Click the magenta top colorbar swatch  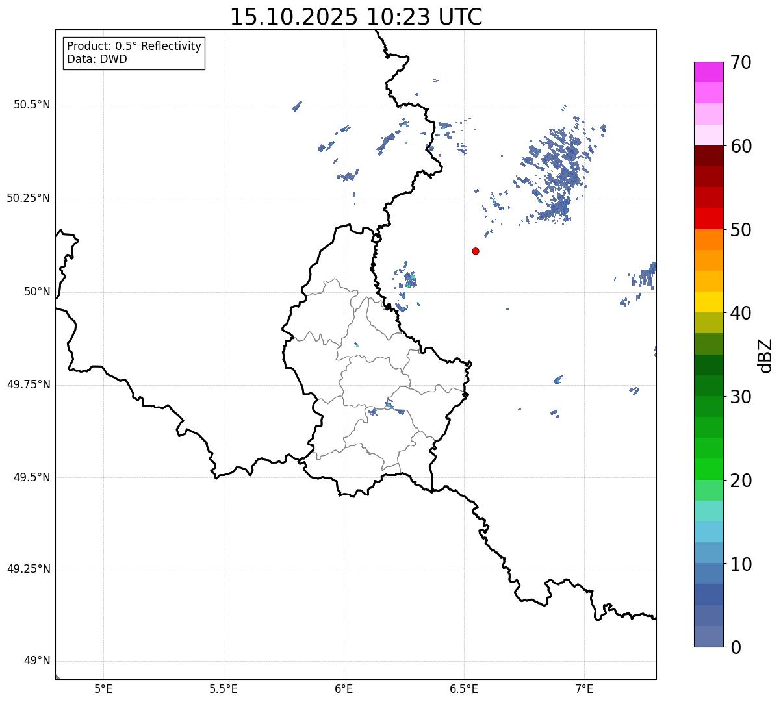coord(708,72)
